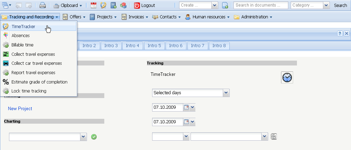Click the Search button
This screenshot has width=351, height=150.
click(x=341, y=6)
